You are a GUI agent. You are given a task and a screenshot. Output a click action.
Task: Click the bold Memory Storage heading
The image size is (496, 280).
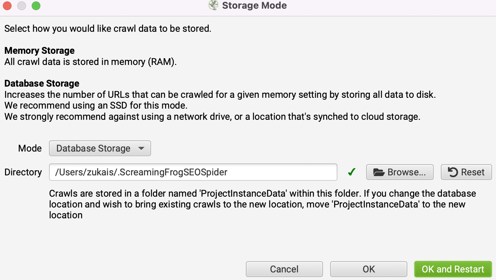coord(40,51)
